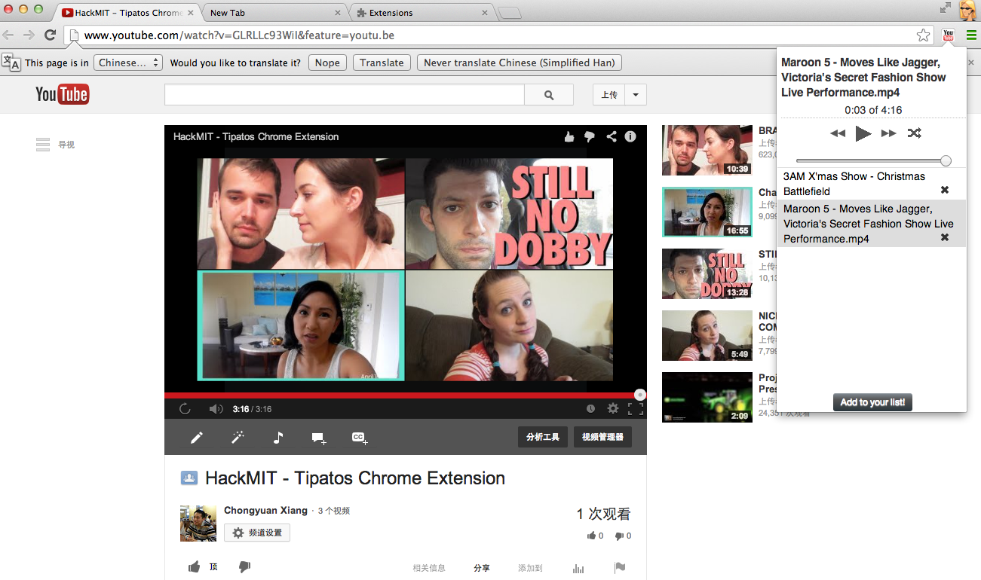981x580 pixels.
Task: Select 3AM X'mas Show - Christmas Battlefield
Action: [x=854, y=184]
